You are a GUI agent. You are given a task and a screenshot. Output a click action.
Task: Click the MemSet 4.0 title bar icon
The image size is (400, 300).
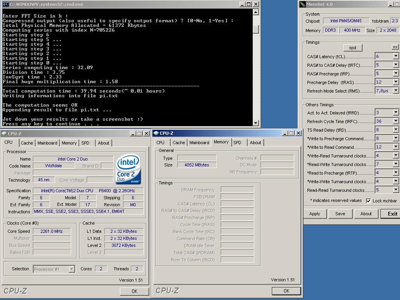point(303,4)
